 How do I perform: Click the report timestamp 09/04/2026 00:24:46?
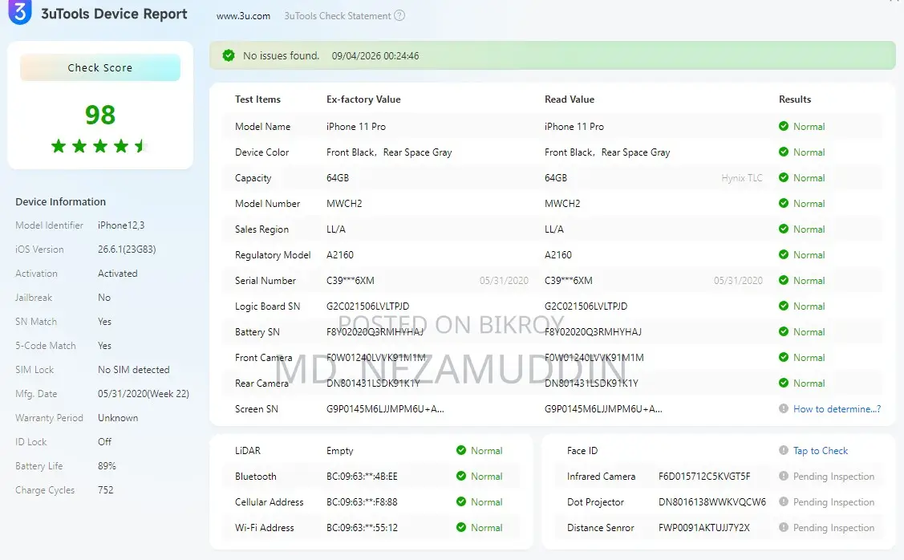[x=375, y=56]
